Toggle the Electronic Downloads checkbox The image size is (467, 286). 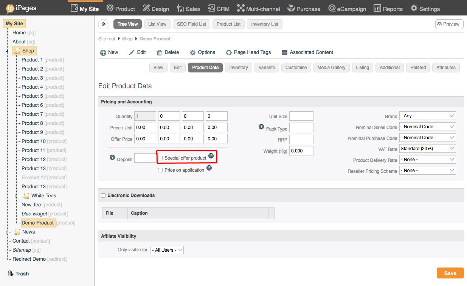click(x=103, y=195)
